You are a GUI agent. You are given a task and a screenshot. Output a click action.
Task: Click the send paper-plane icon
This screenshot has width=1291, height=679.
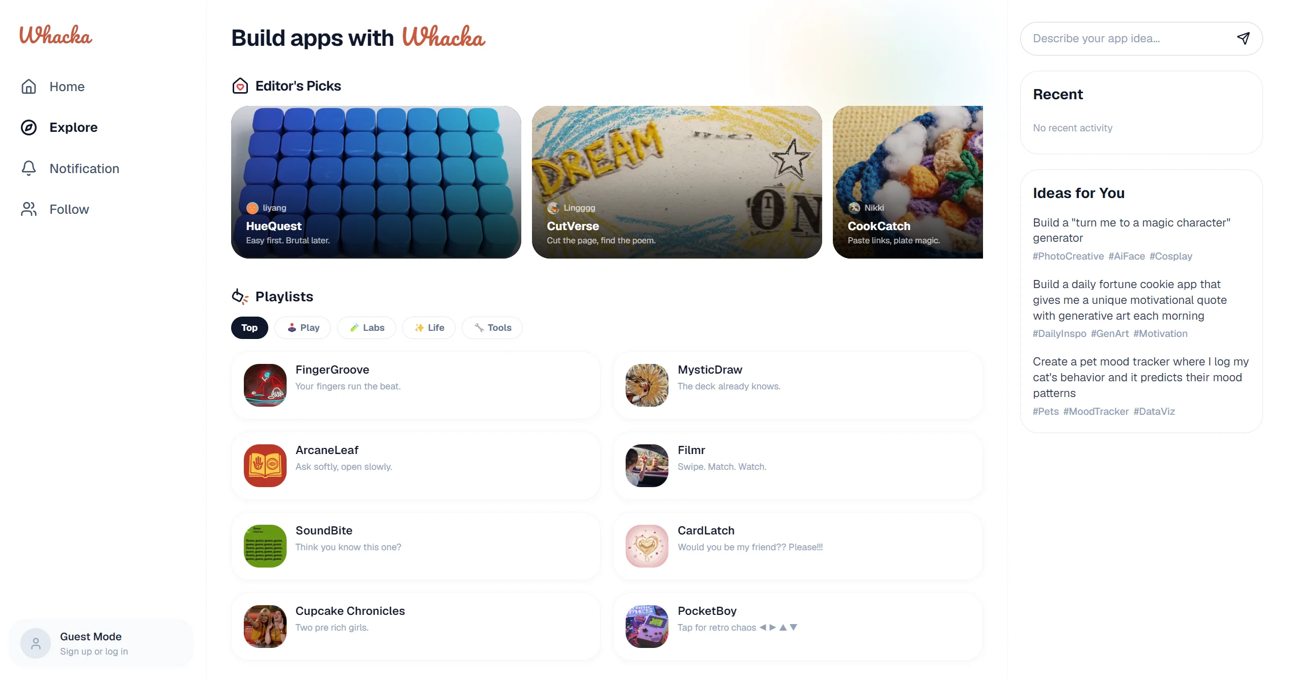pyautogui.click(x=1243, y=38)
